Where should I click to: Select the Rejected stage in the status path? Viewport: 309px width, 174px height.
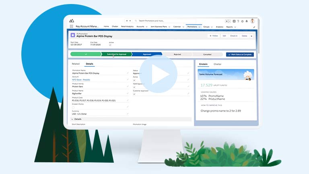(x=177, y=54)
